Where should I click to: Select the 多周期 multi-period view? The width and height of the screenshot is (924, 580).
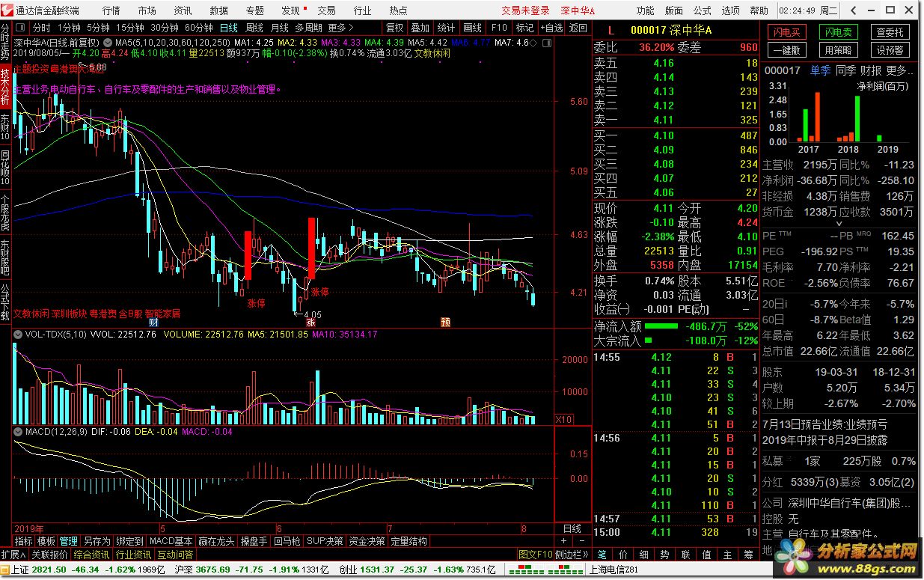[308, 28]
